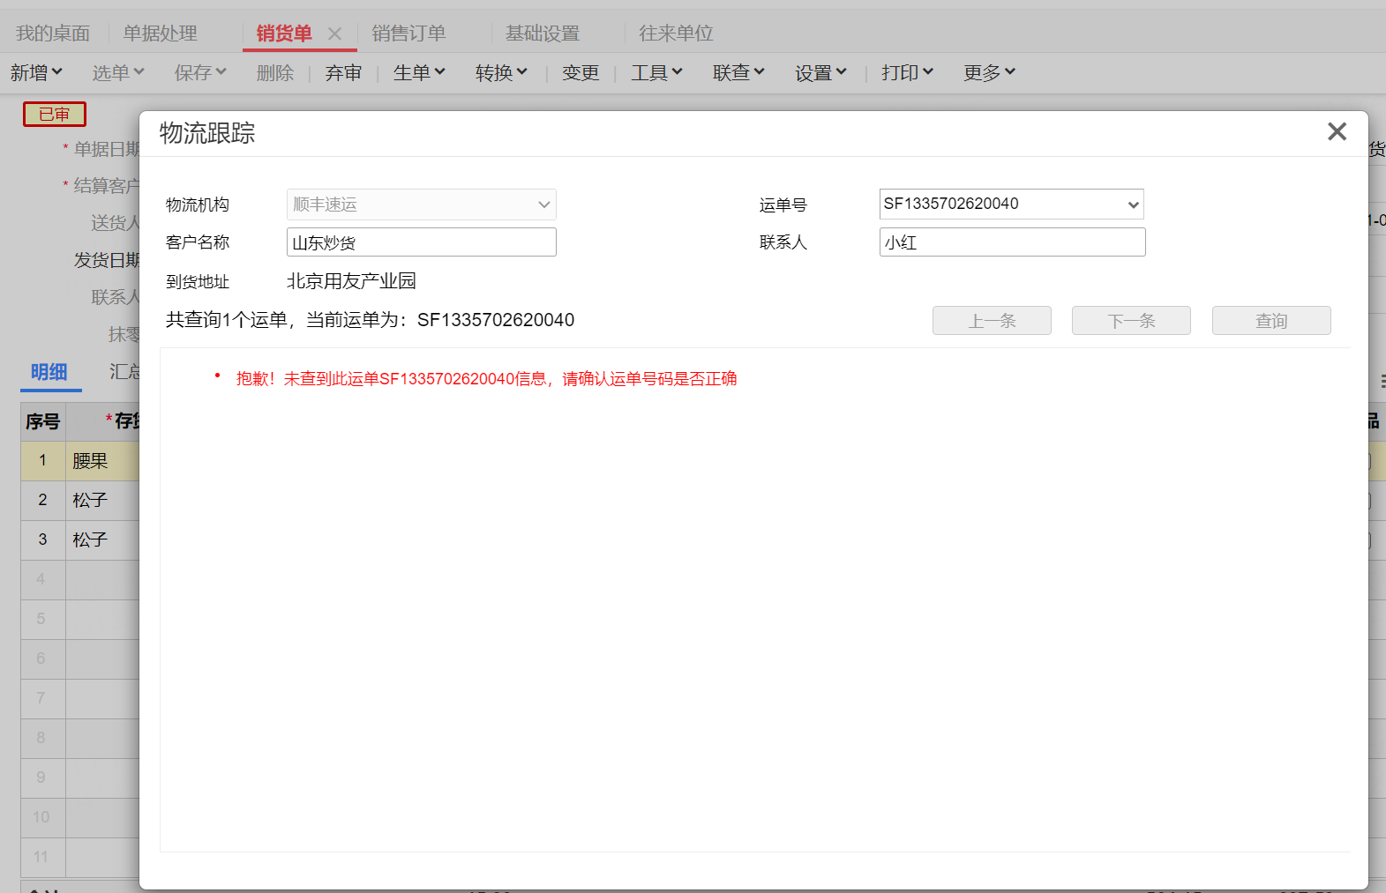Click the 客户名称 input field
Screen dimensions: 1386x893
[421, 242]
